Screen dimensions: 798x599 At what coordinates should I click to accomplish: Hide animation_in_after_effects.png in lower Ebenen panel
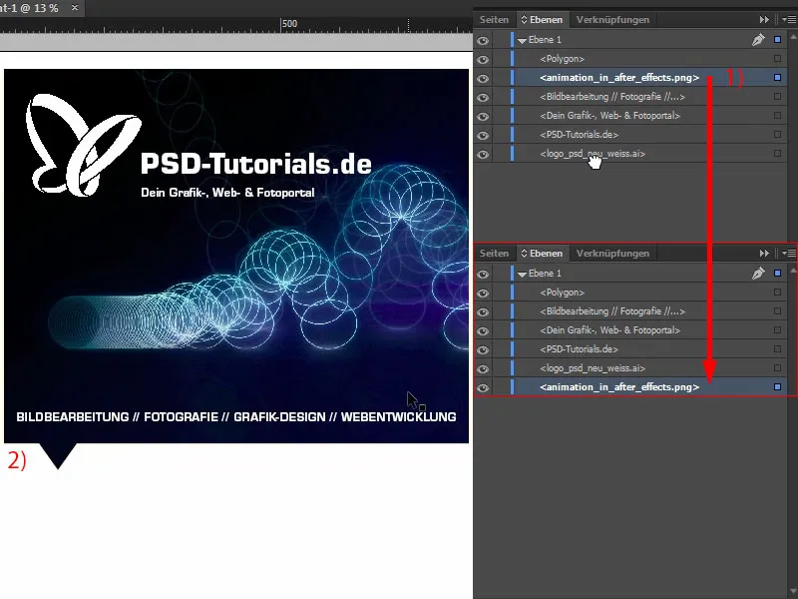(483, 387)
